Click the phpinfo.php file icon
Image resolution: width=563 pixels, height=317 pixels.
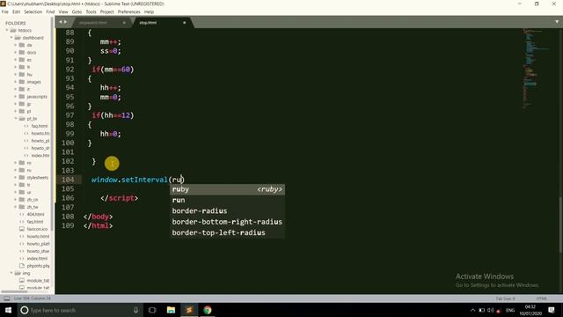21,266
